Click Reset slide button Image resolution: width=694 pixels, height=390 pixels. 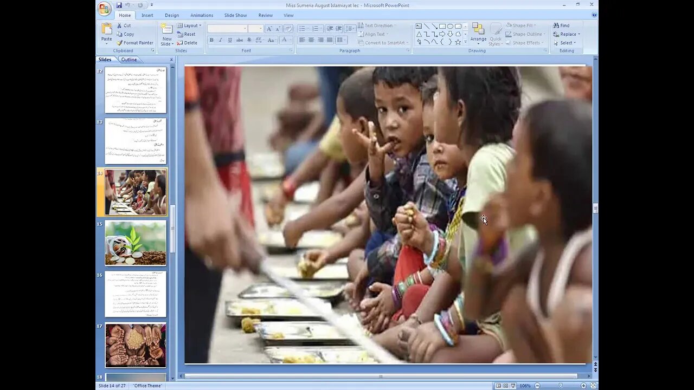[186, 34]
